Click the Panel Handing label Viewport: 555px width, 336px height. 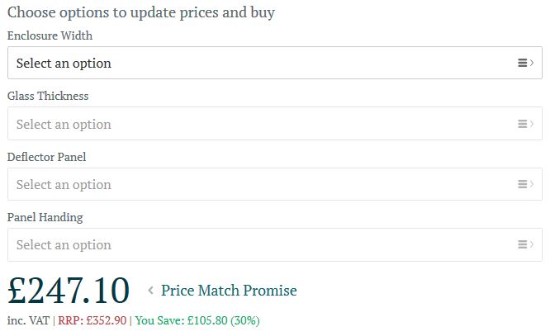pos(45,217)
